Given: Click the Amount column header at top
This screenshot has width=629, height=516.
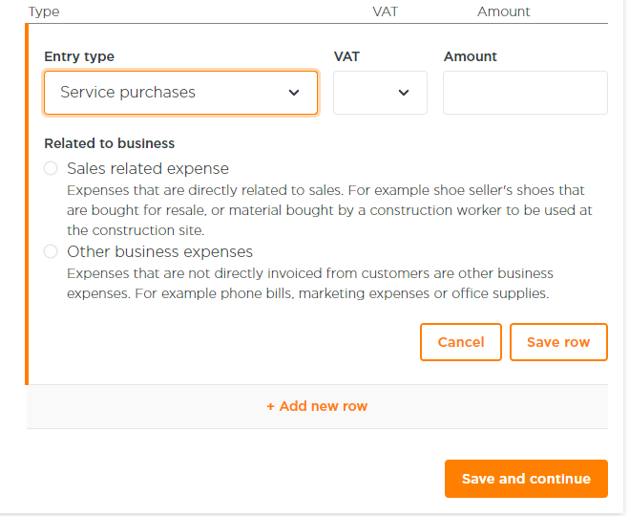Looking at the screenshot, I should coord(503,11).
